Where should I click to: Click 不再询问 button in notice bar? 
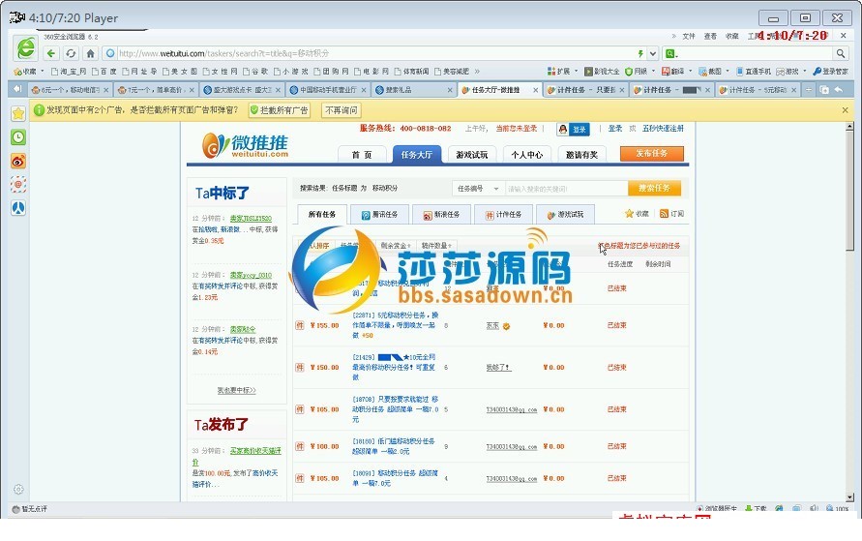342,110
